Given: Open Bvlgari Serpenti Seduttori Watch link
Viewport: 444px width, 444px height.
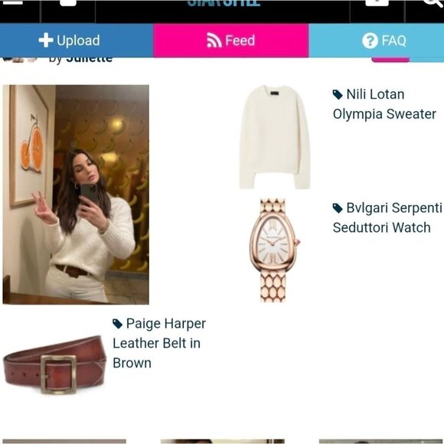Looking at the screenshot, I should (387, 217).
